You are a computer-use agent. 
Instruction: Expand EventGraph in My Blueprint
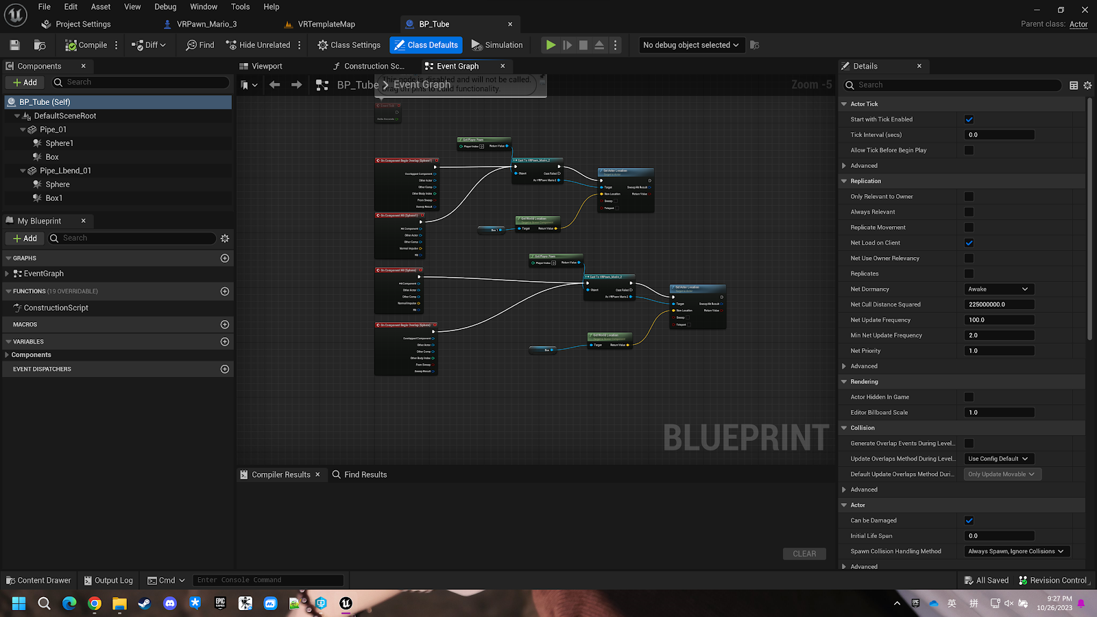click(x=7, y=274)
